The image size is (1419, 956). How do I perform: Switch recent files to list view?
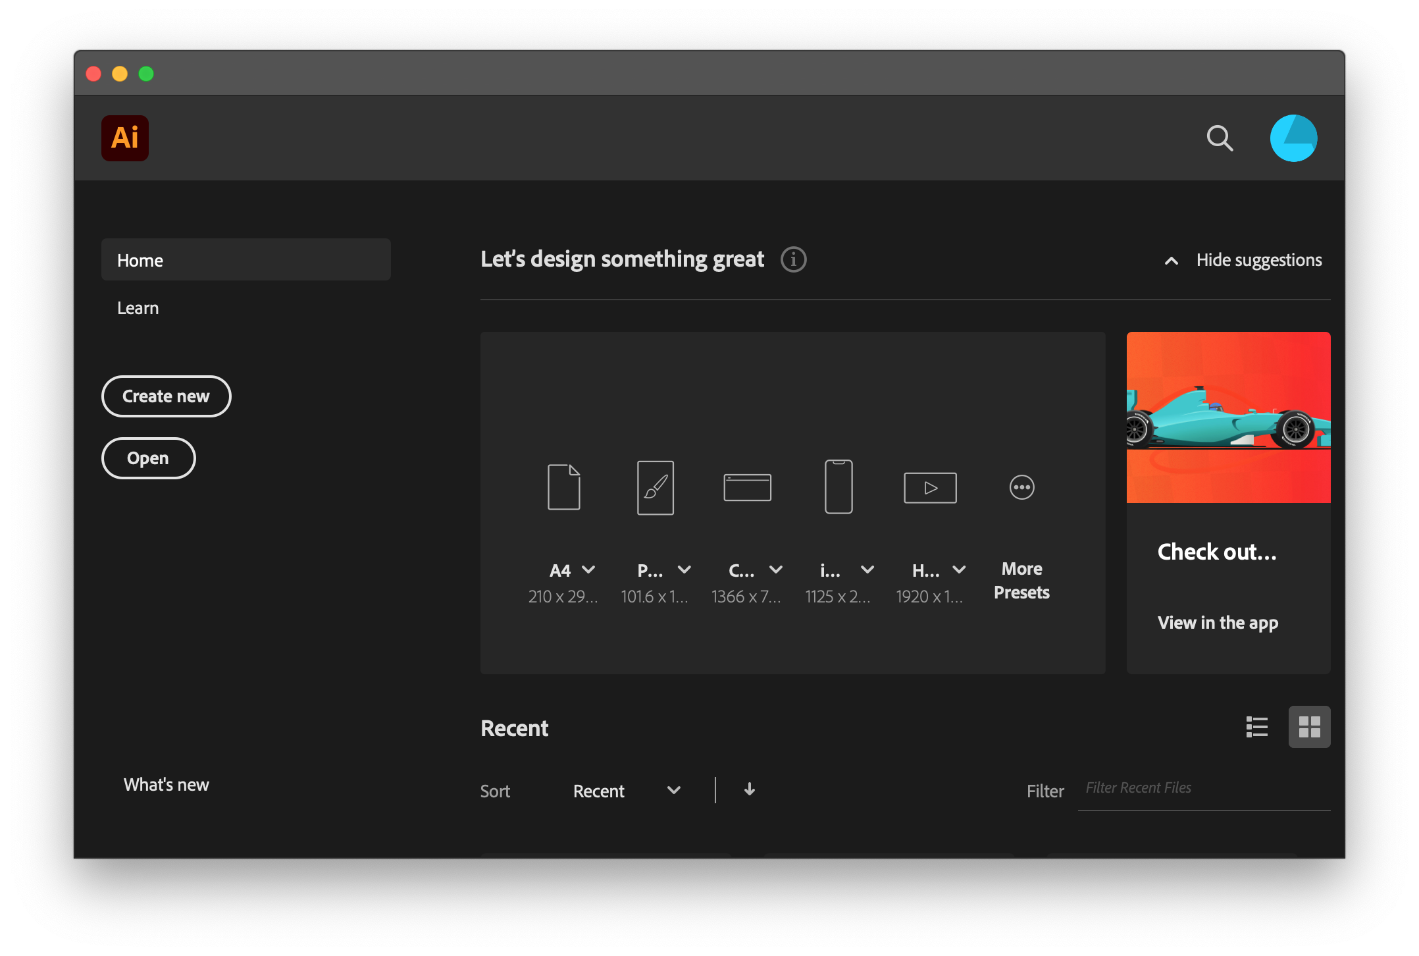[x=1256, y=727]
